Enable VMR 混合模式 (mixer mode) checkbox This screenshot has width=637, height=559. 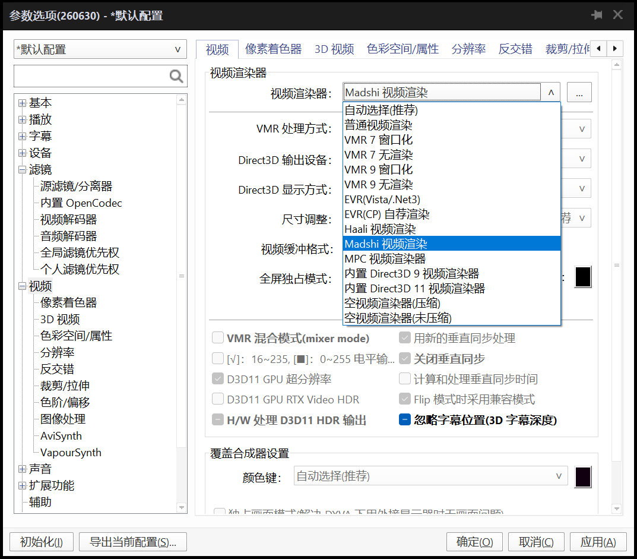tap(218, 337)
